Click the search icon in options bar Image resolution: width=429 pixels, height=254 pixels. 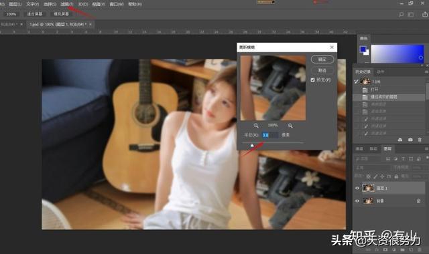401,14
